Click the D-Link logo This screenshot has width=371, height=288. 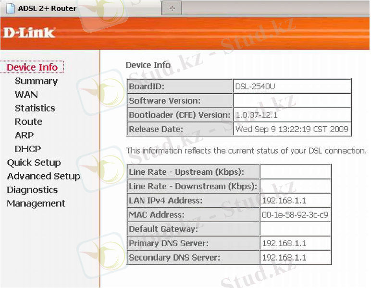click(x=29, y=33)
